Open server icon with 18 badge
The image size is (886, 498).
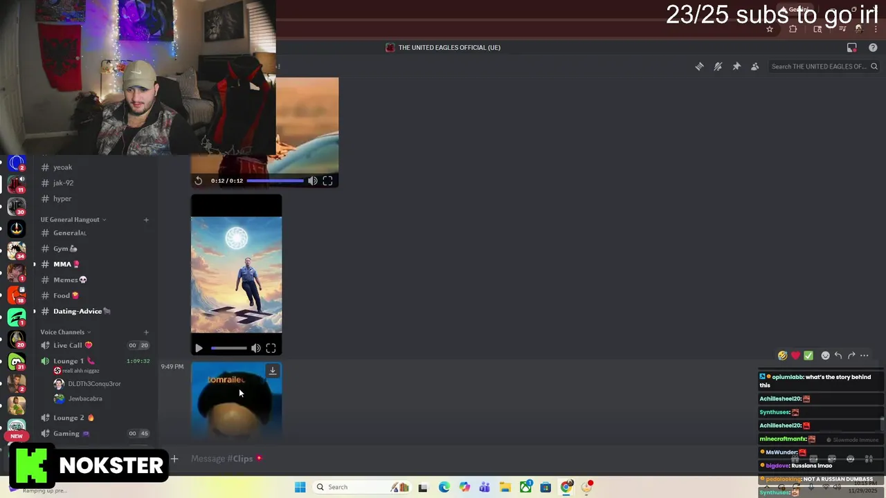click(17, 295)
